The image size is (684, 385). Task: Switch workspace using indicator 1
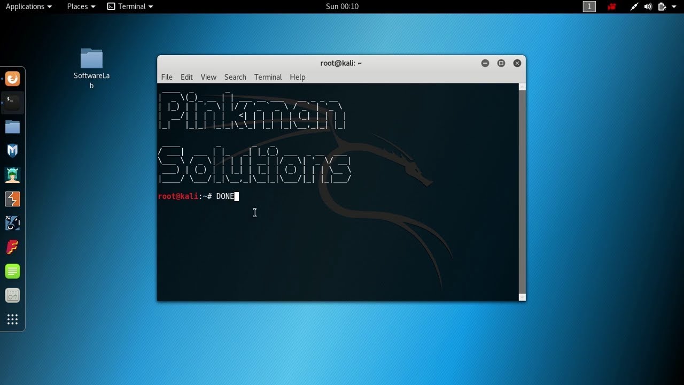589,6
